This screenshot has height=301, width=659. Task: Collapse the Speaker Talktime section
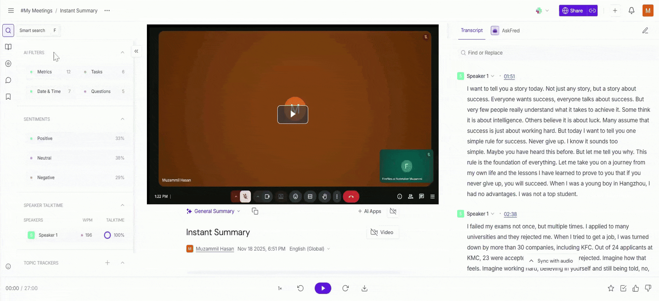[123, 205]
